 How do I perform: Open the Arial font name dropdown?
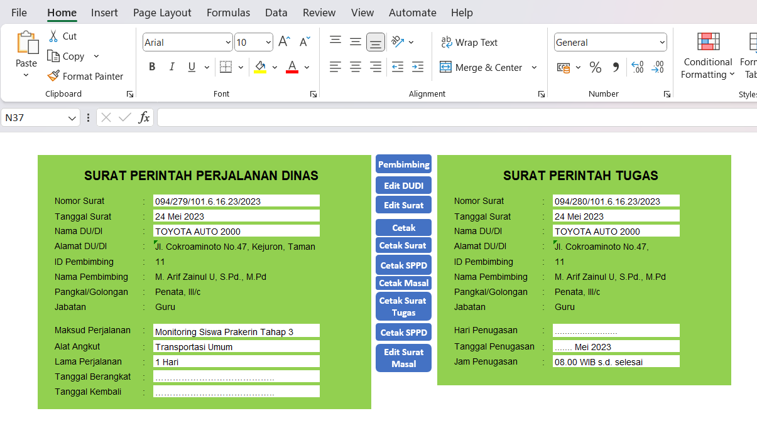pyautogui.click(x=228, y=43)
